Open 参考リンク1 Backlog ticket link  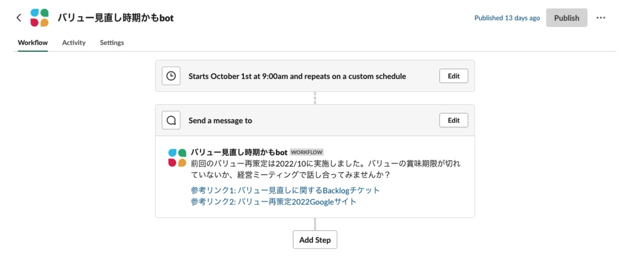tap(285, 190)
